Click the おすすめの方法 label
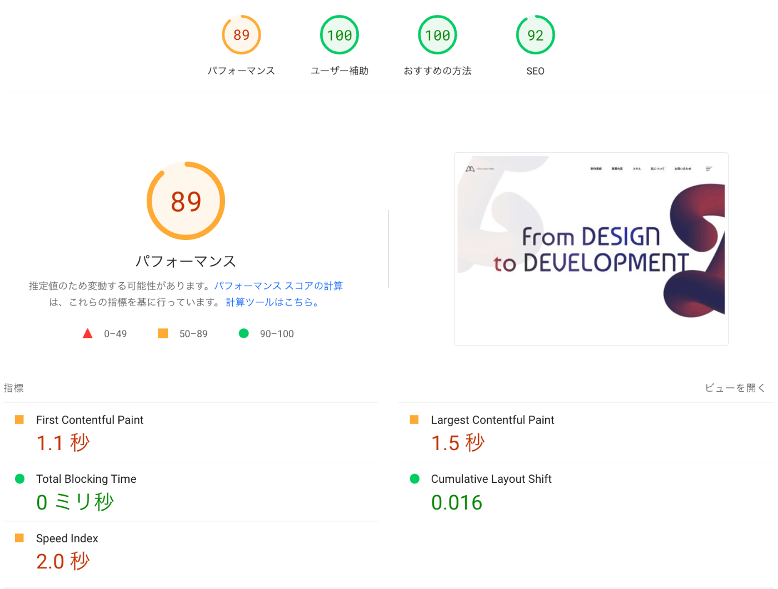 click(x=437, y=71)
